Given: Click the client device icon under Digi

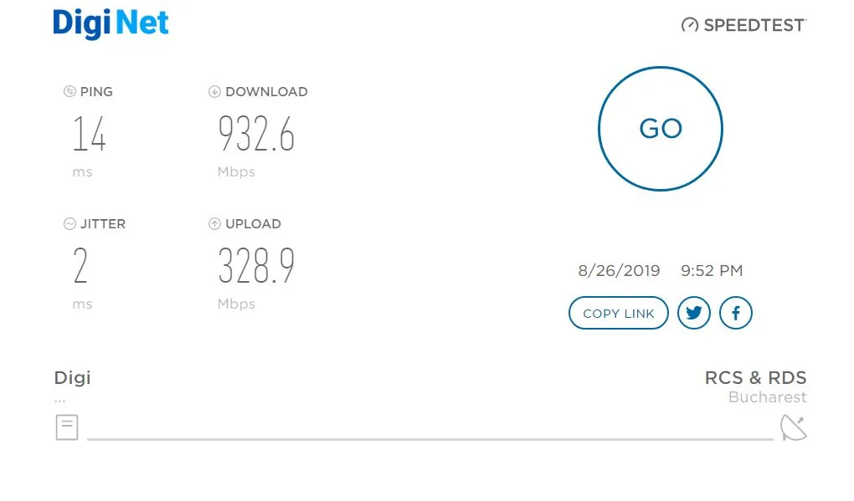Looking at the screenshot, I should 67,427.
